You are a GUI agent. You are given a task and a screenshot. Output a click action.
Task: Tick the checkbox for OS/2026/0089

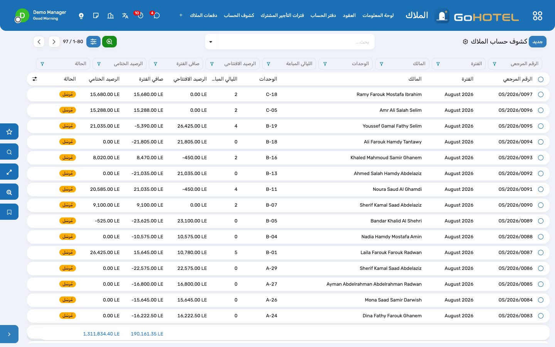pyautogui.click(x=541, y=221)
